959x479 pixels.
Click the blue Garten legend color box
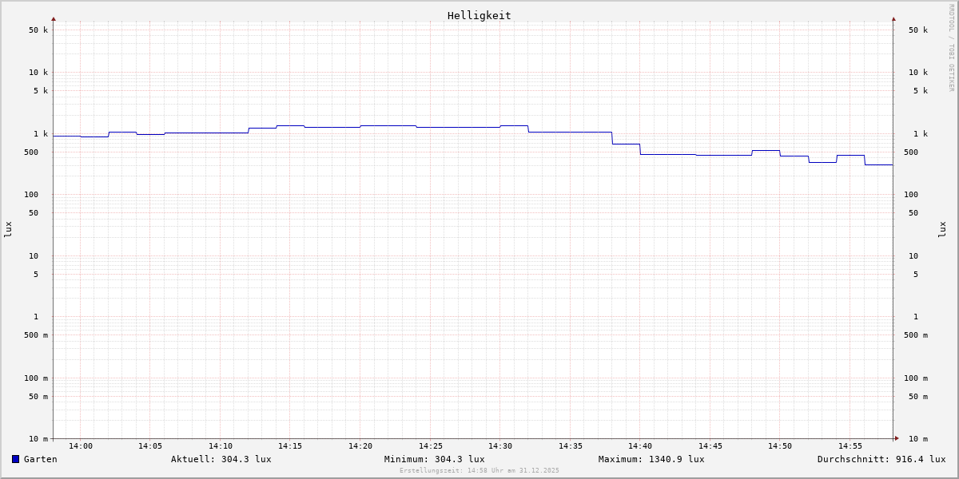(15, 459)
